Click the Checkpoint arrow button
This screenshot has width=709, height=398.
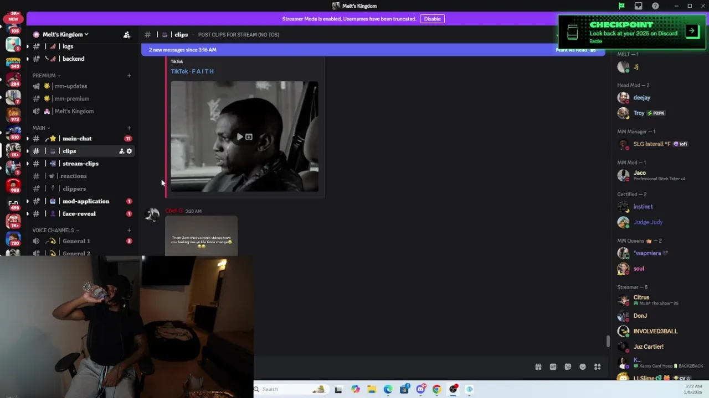692,31
